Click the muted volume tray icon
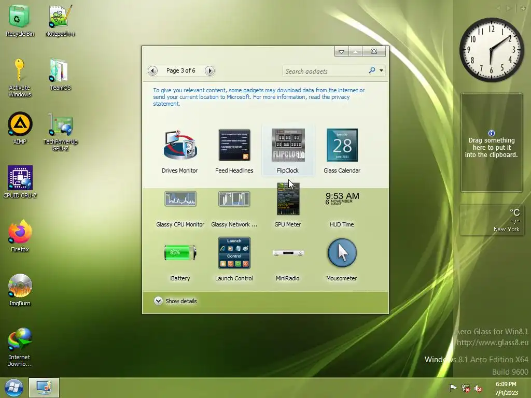Screen dimensions: 531x398 point(478,388)
